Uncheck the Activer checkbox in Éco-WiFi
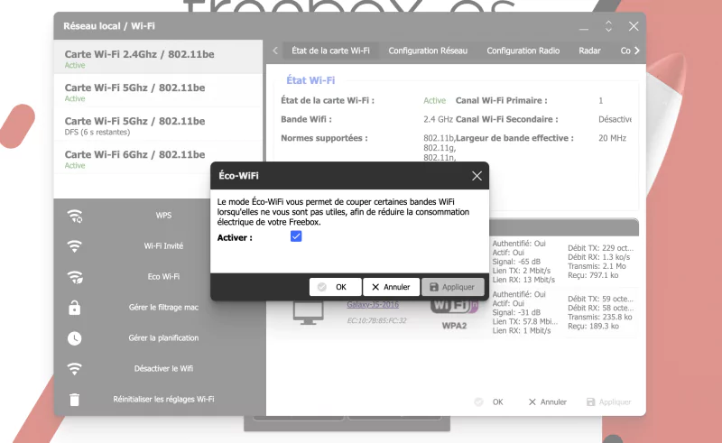Screen dimensions: 722x443 (x=296, y=236)
